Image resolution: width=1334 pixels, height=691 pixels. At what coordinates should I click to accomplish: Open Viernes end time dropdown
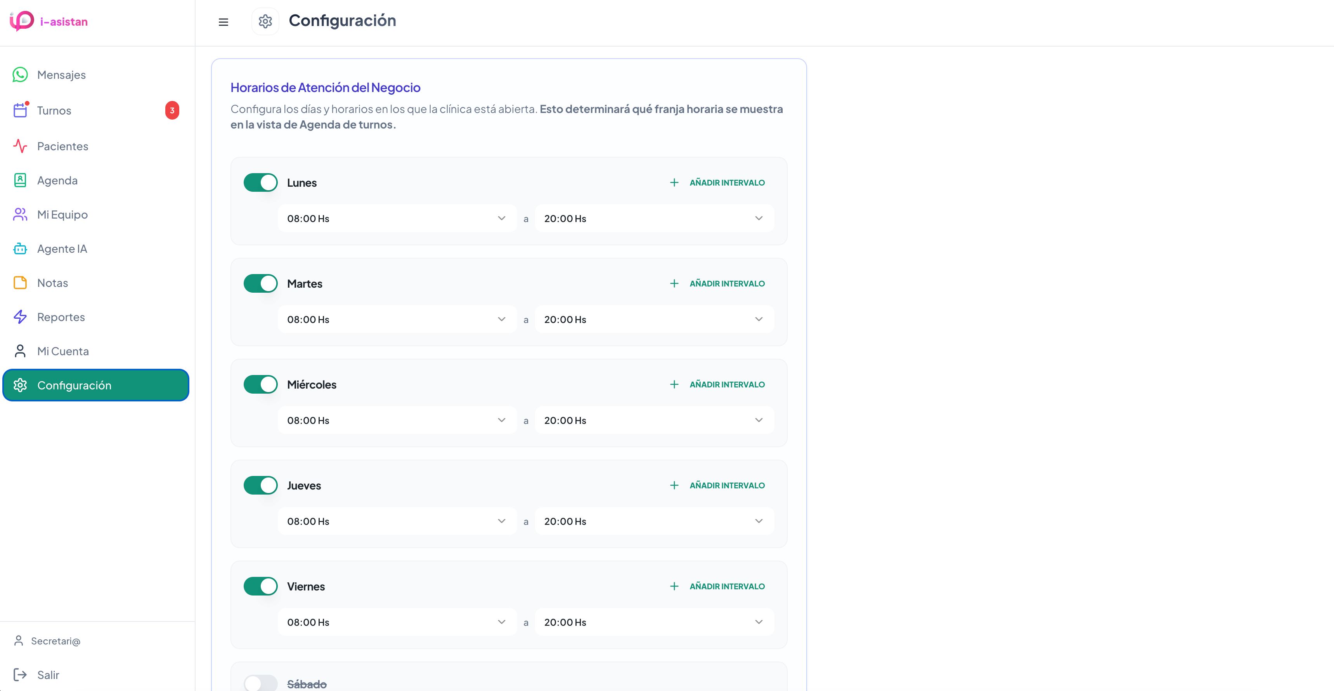655,622
